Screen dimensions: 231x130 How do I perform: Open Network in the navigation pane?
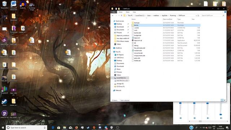click(118, 90)
